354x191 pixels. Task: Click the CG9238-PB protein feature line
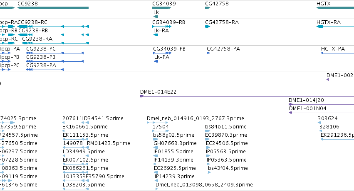click(55, 61)
